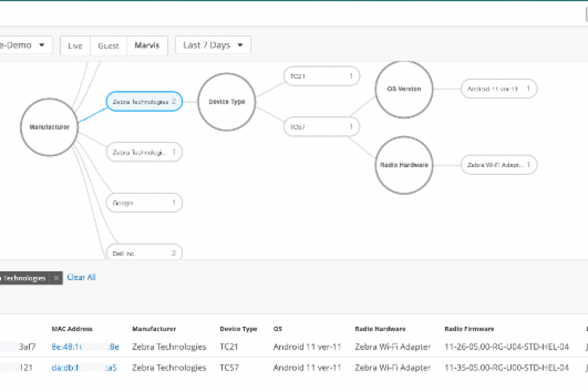Select the Dell Inc manufacturer node
The height and width of the screenshot is (392, 588).
(x=144, y=253)
